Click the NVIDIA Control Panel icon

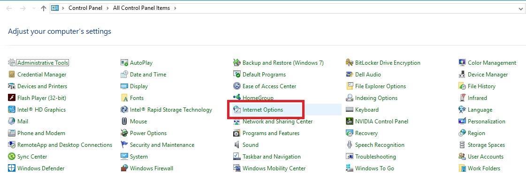pyautogui.click(x=350, y=122)
